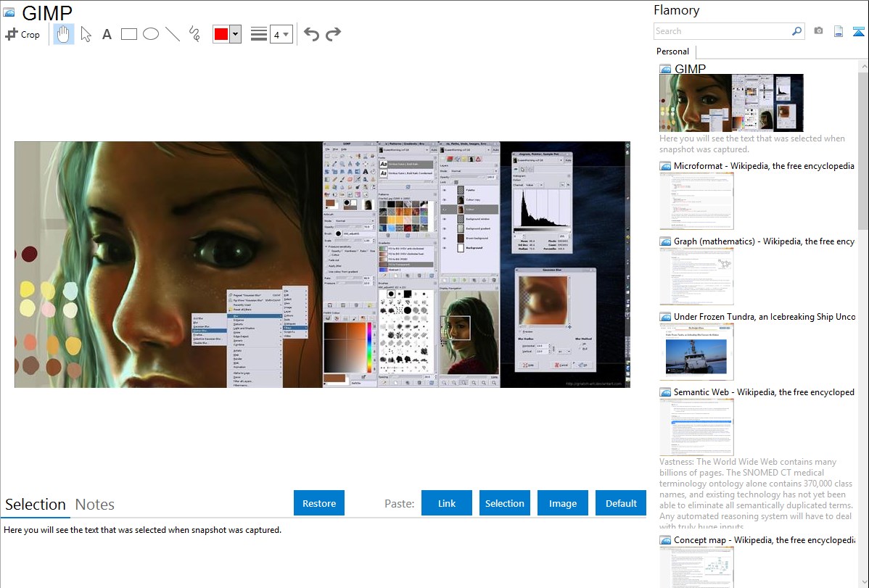The image size is (869, 588).
Task: Click the document page icon in Flamory header
Action: tap(839, 31)
